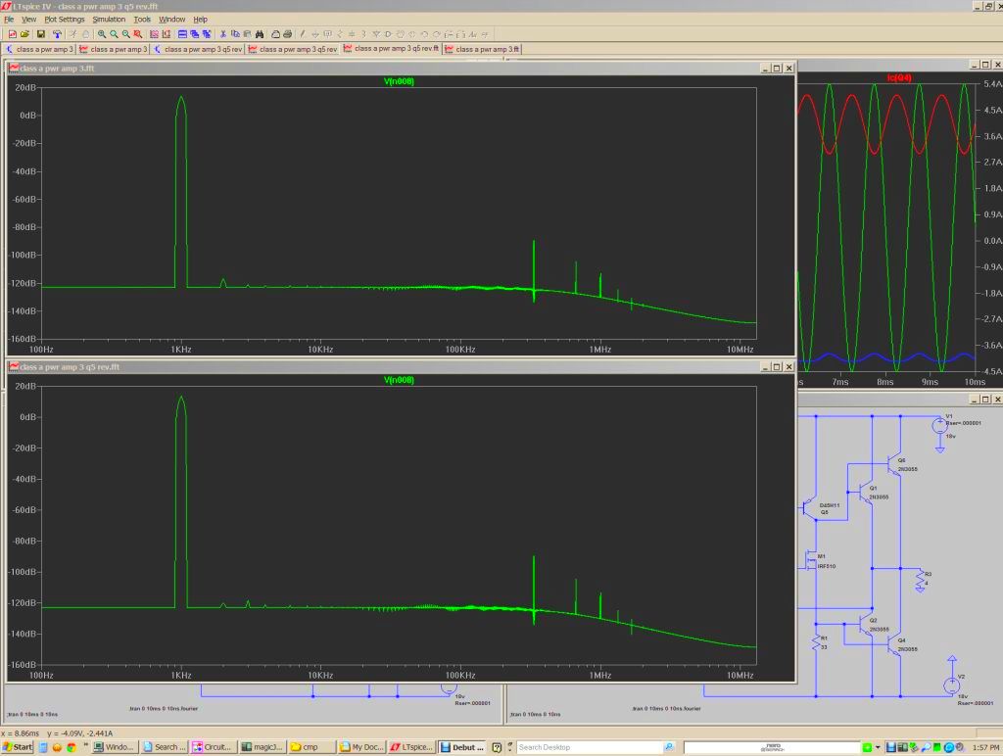1003x756 pixels.
Task: Click the red Zoom Full Extents icon
Action: [137, 34]
